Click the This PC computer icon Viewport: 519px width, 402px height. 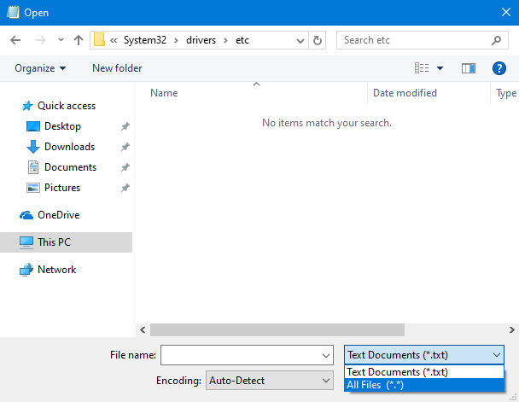click(x=26, y=242)
